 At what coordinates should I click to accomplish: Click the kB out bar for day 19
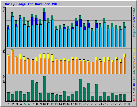click(81, 90)
